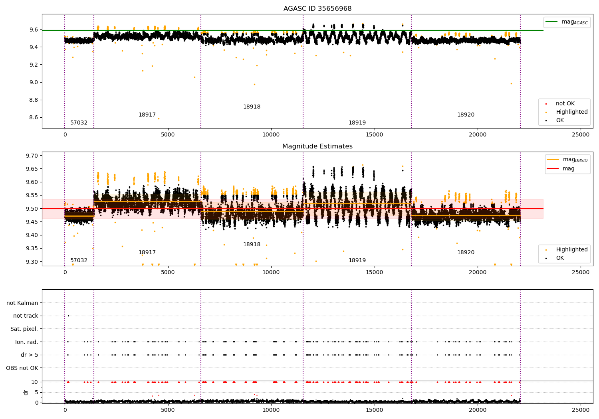This screenshot has width=599, height=419.
Task: Click obsid label '18917' in Magnitude Estimates plot
Action: pos(147,253)
